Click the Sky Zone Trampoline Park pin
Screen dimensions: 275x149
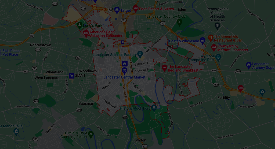[x=218, y=57]
